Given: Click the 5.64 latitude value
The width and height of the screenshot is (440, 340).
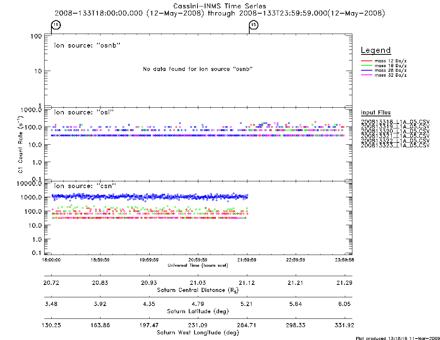Looking at the screenshot, I should 295,304.
